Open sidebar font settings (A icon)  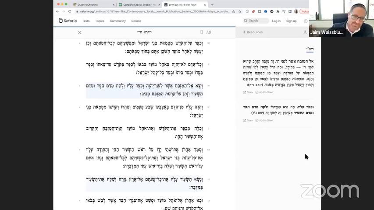[x=305, y=32]
